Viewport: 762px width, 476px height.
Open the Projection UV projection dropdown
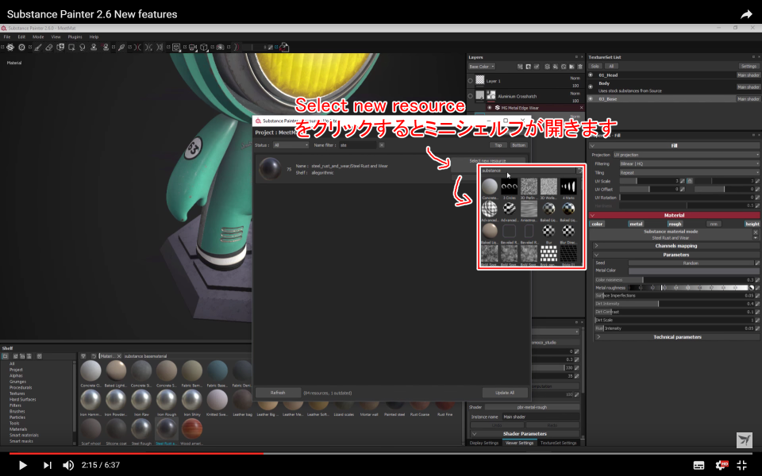(686, 155)
